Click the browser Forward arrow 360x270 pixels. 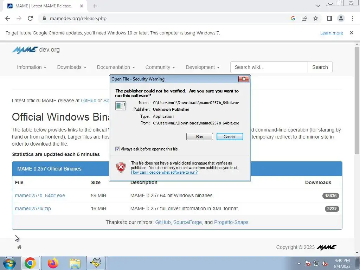(19, 18)
